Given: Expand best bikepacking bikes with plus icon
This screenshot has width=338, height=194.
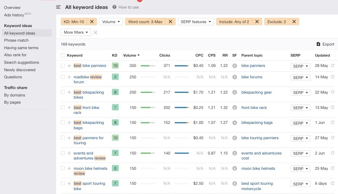Looking at the screenshot, I should coord(69,92).
